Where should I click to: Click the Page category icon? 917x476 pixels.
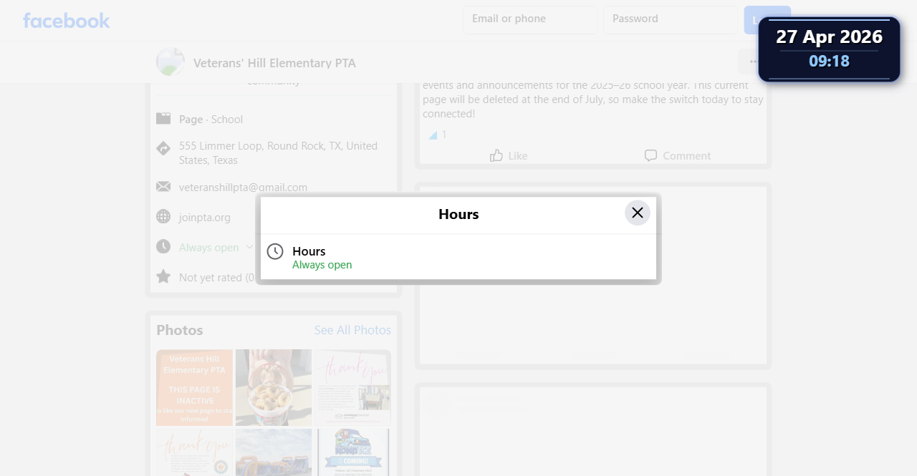pos(163,119)
